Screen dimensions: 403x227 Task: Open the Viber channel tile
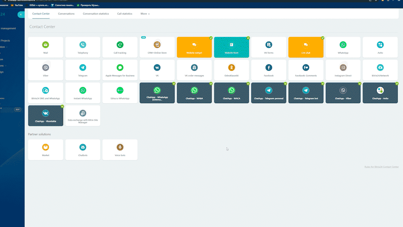pyautogui.click(x=46, y=70)
